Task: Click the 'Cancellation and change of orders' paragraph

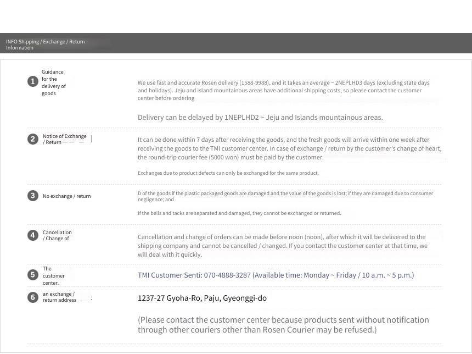Action: [x=282, y=246]
